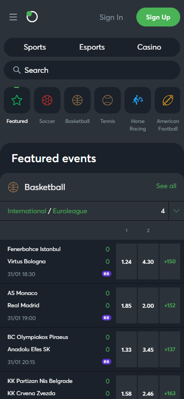Choose the Soccer ball icon
The image size is (184, 399).
click(x=47, y=100)
